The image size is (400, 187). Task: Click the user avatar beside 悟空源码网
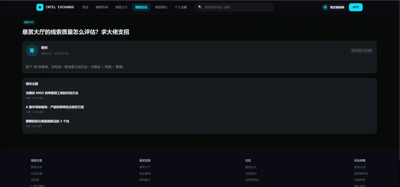pyautogui.click(x=325, y=7)
